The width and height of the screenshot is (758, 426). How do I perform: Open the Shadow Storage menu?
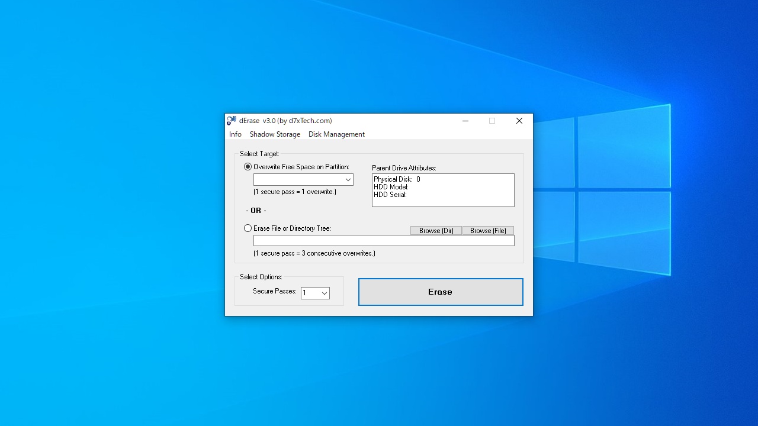(x=275, y=134)
